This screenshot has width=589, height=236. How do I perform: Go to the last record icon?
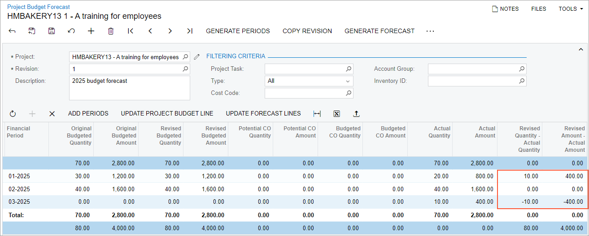[190, 31]
